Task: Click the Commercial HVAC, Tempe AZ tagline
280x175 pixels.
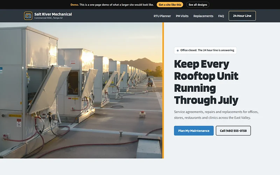Action: point(48,18)
